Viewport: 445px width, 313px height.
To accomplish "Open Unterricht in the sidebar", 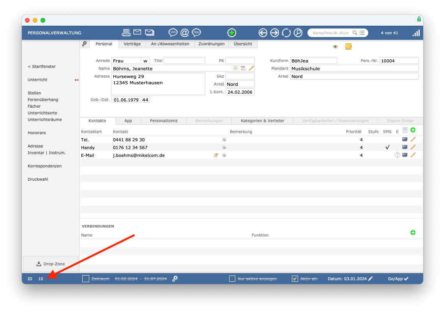I will (x=37, y=80).
